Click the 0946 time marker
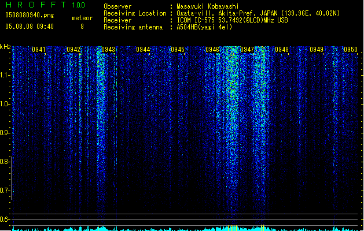Image resolution: width=364 pixels, height=231 pixels. [212, 50]
